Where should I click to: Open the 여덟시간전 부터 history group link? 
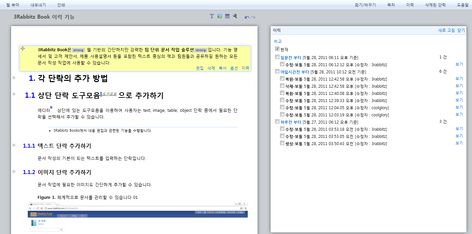295,72
